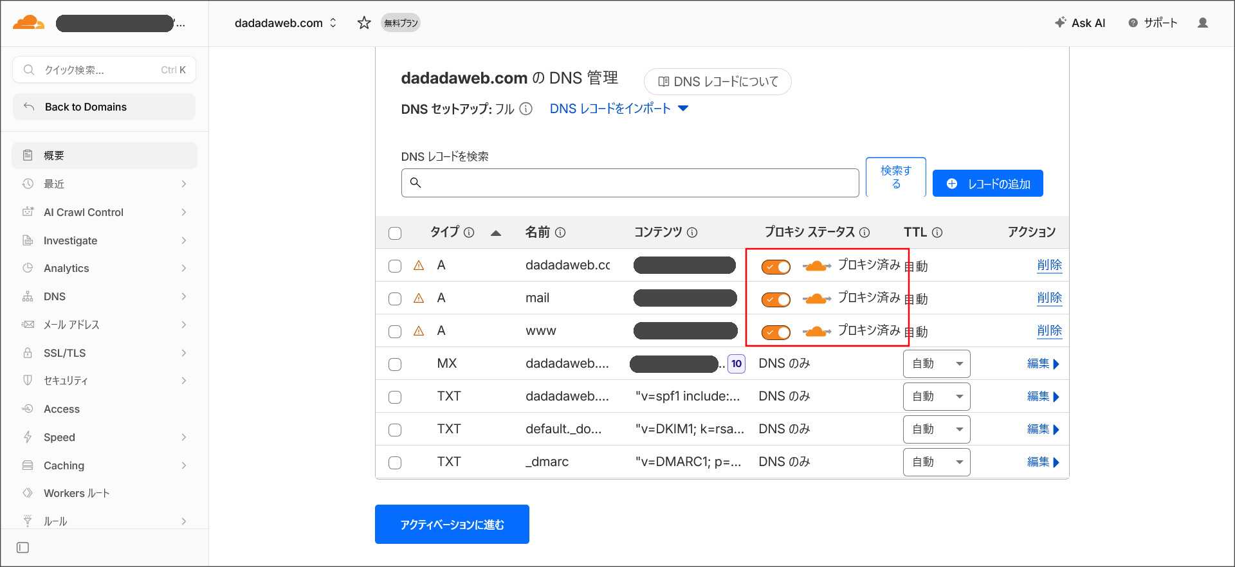1235x567 pixels.
Task: Click warning triangle on www A record
Action: 419,331
